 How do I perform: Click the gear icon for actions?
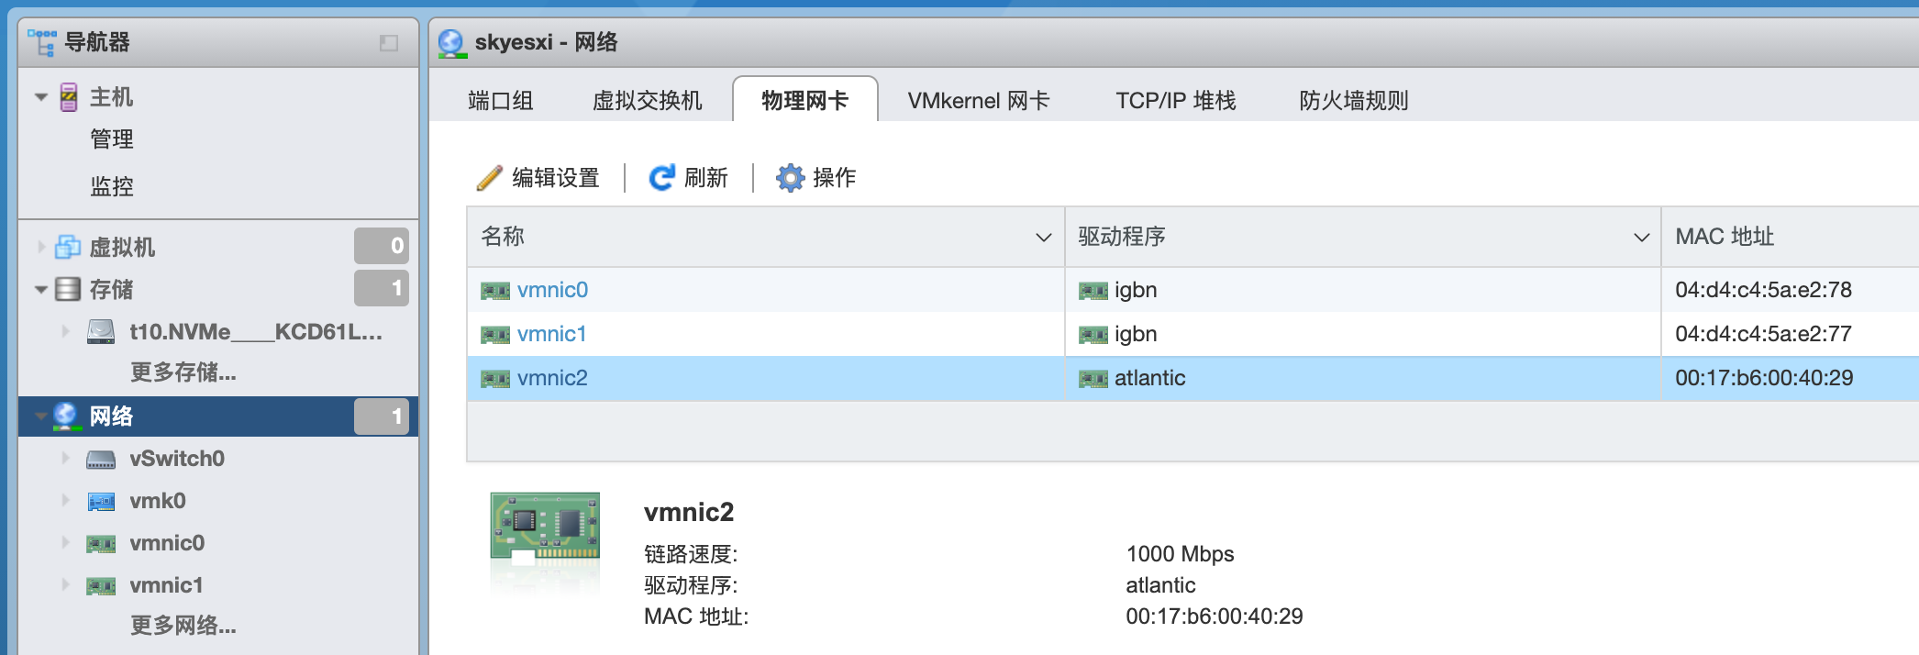pyautogui.click(x=789, y=177)
